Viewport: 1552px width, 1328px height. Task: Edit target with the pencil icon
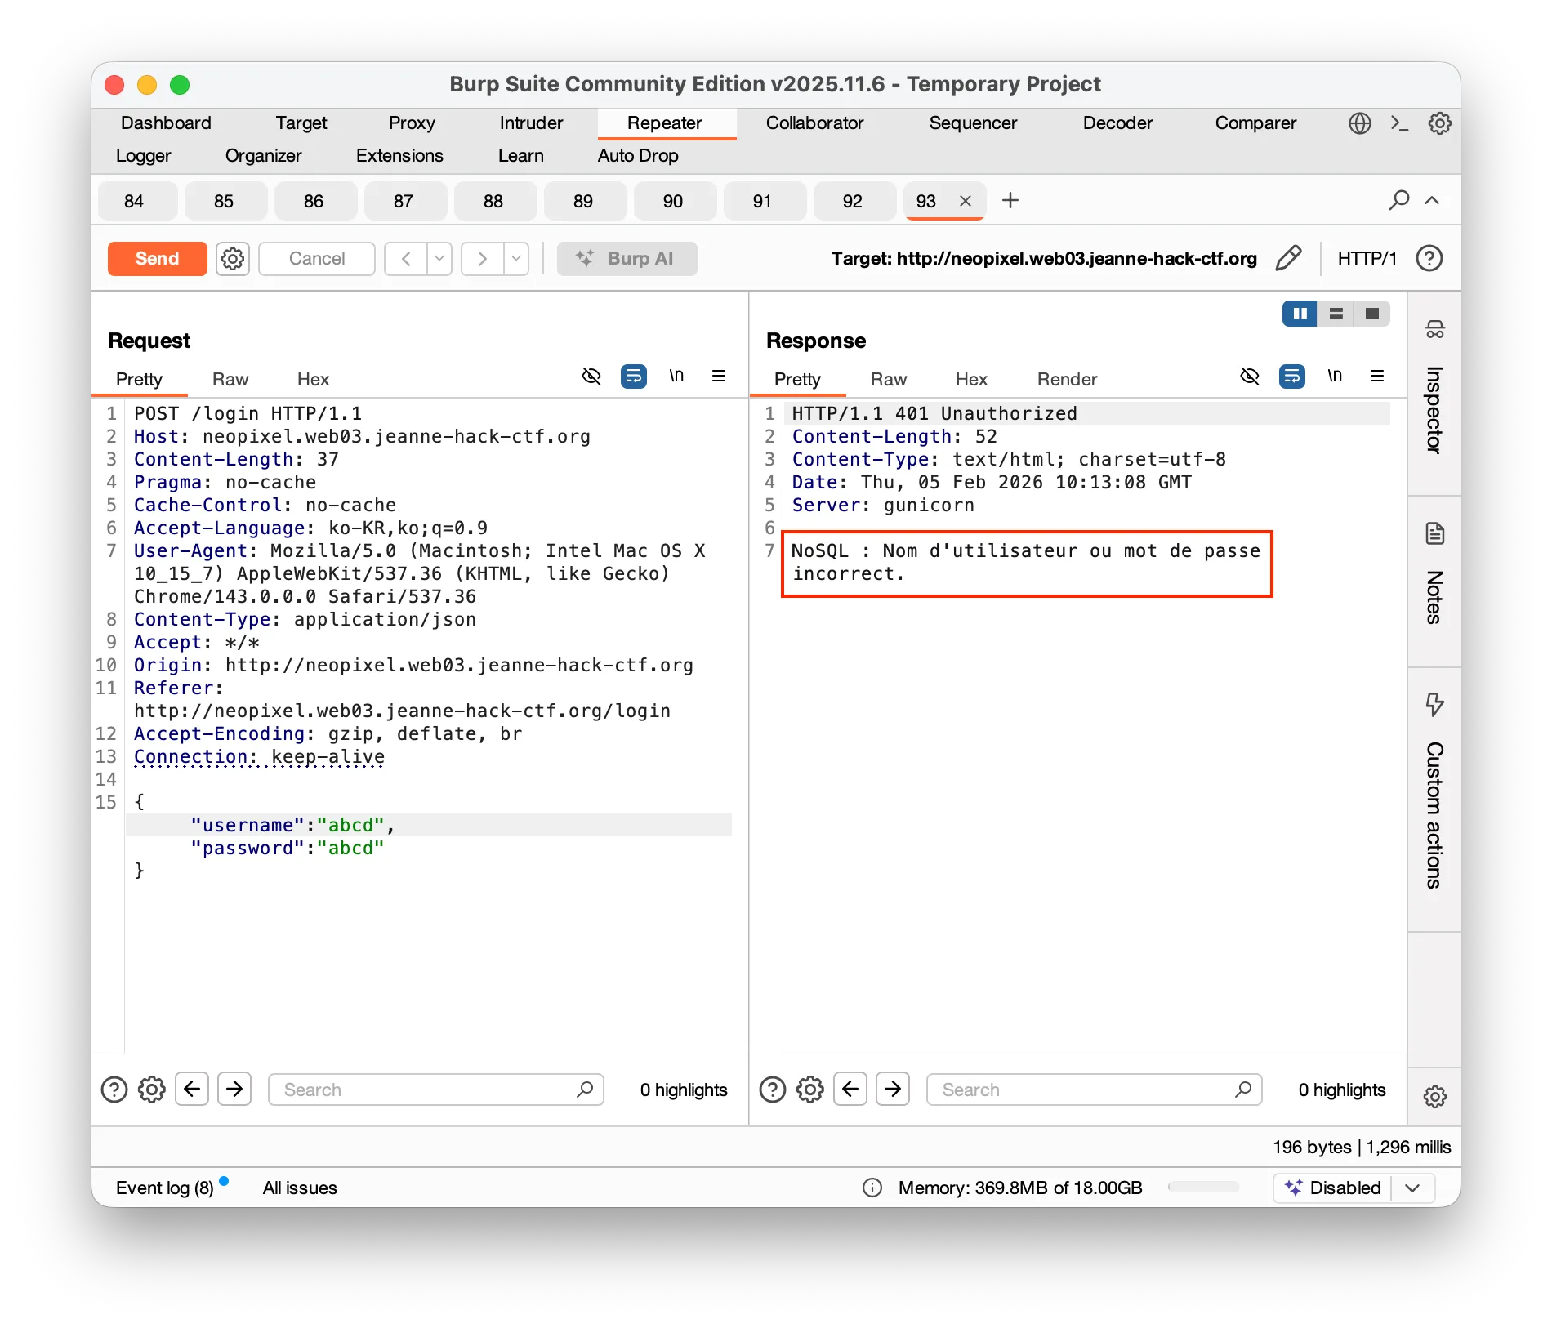1288,258
